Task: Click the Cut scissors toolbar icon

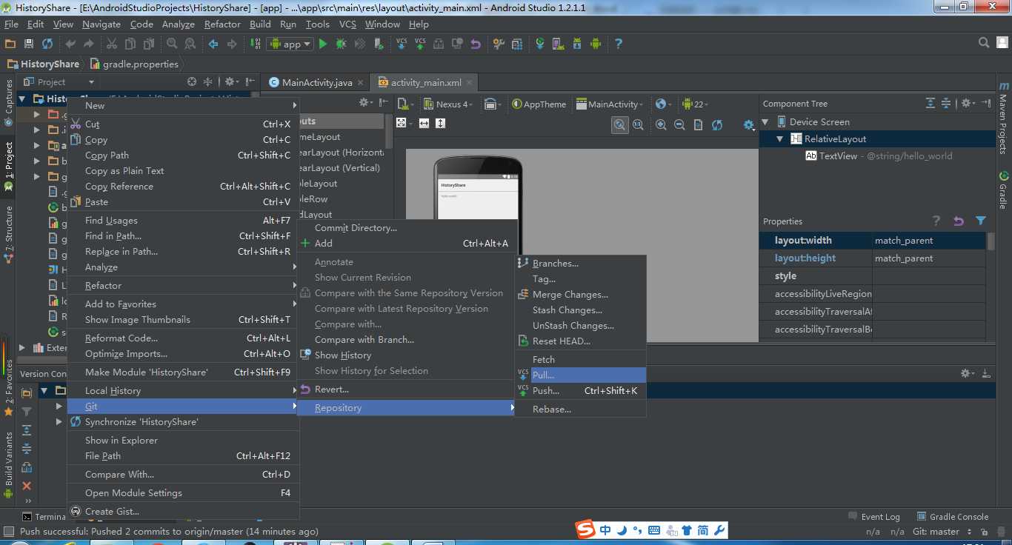Action: 113,44
